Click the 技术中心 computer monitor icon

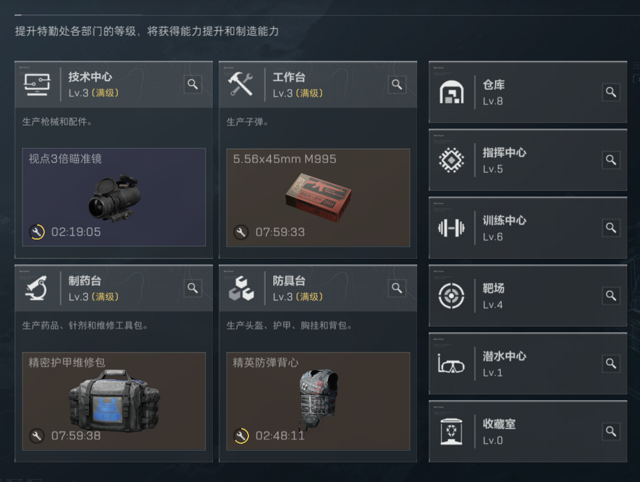(x=37, y=85)
